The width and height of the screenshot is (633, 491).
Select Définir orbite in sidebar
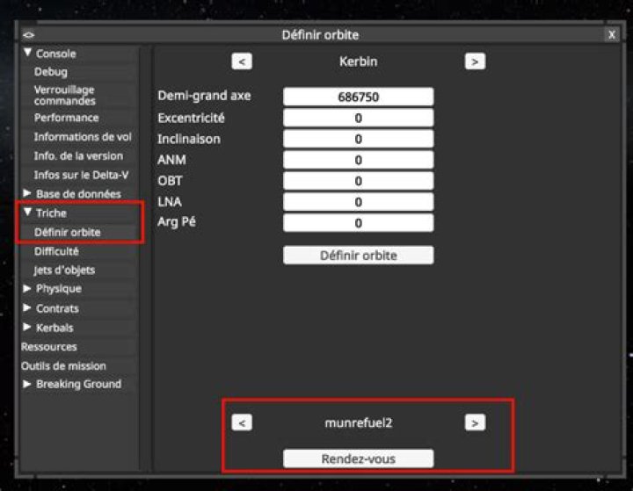tap(68, 233)
